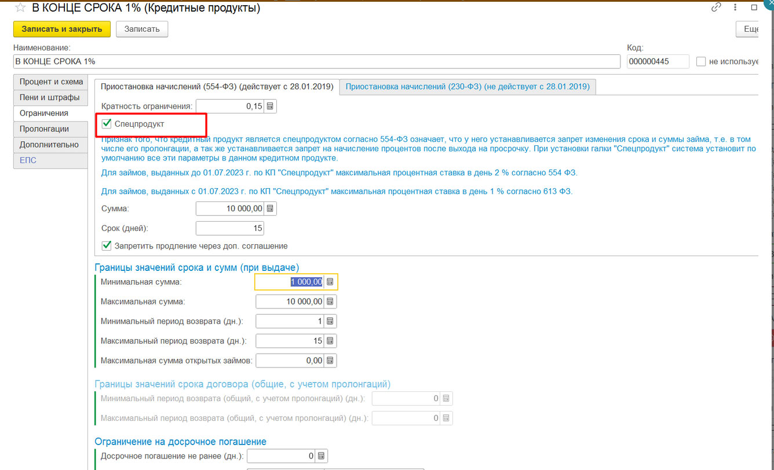Open the Пени и штрафы section
The height and width of the screenshot is (470, 774).
tap(51, 97)
